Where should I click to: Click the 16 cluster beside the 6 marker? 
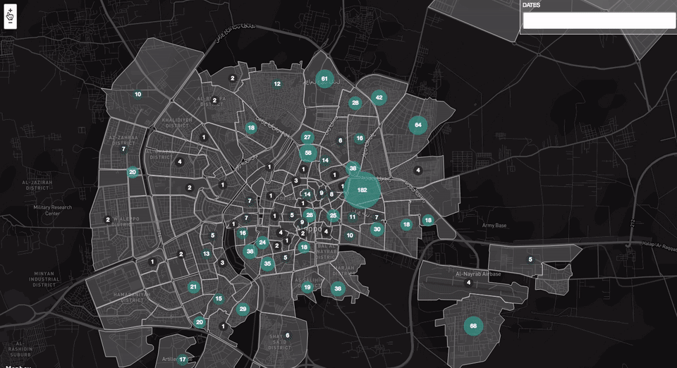(359, 138)
